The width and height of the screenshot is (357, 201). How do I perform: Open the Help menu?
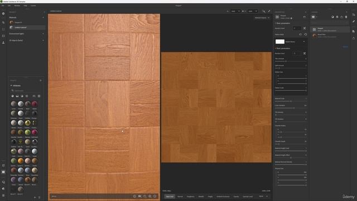tap(25, 6)
